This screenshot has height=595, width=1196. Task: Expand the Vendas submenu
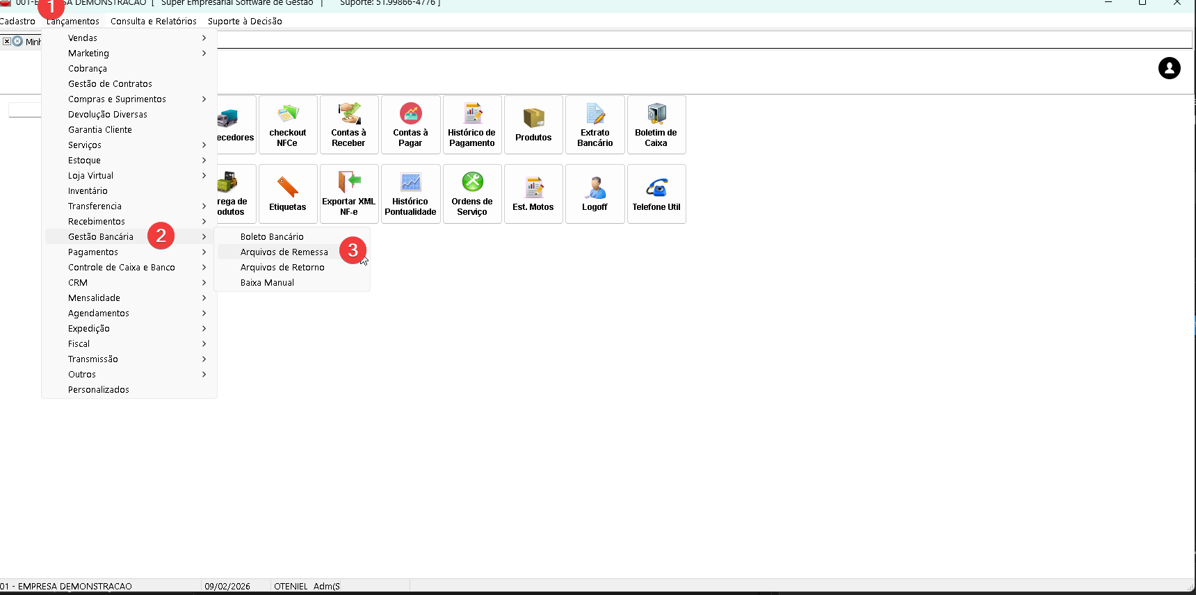[x=83, y=38]
